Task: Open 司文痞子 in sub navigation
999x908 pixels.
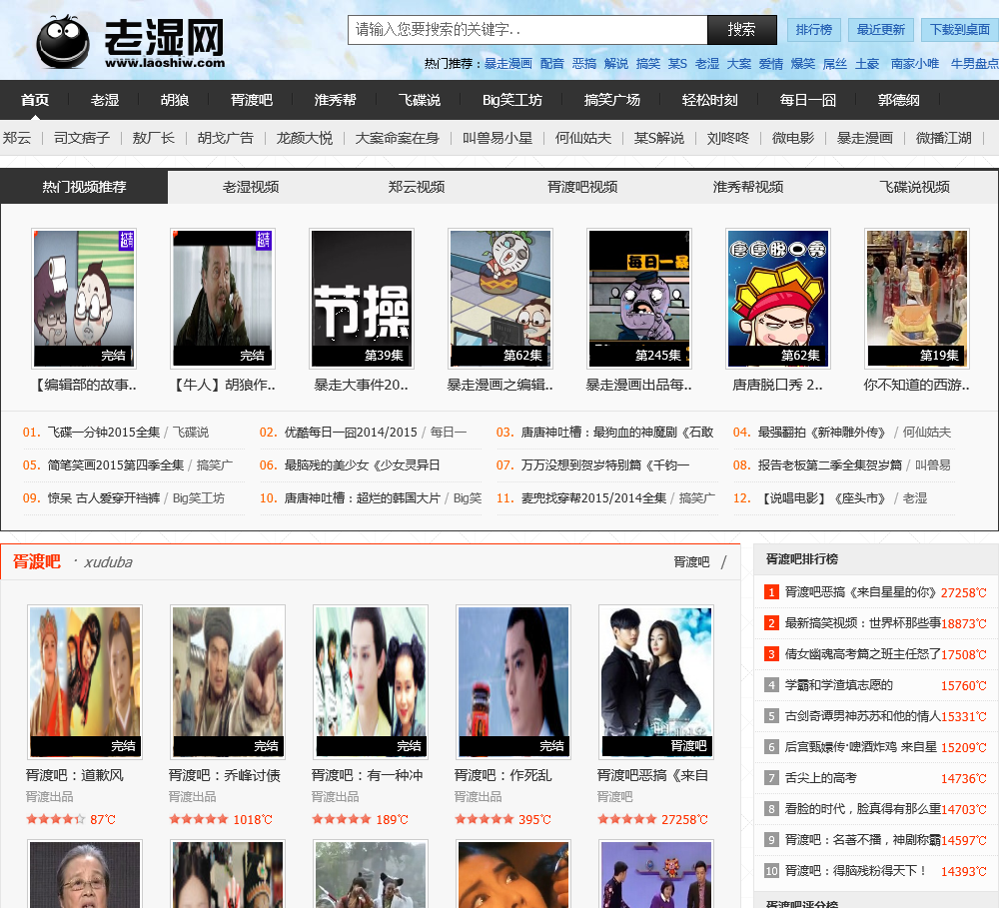Action: coord(82,138)
